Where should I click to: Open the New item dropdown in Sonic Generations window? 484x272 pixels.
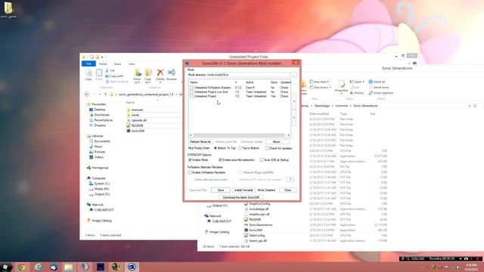[x=319, y=82]
